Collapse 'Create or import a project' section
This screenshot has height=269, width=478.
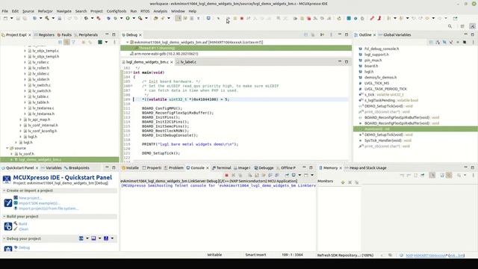[4, 191]
